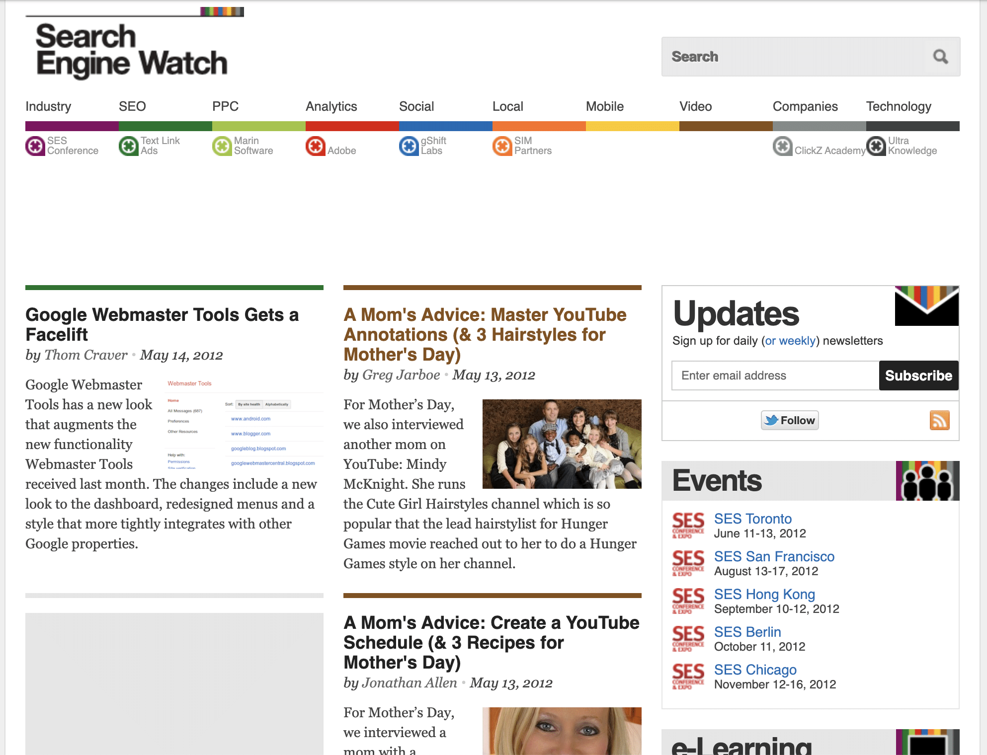Click the Ultra Knowledge sponsor icon

pos(876,146)
